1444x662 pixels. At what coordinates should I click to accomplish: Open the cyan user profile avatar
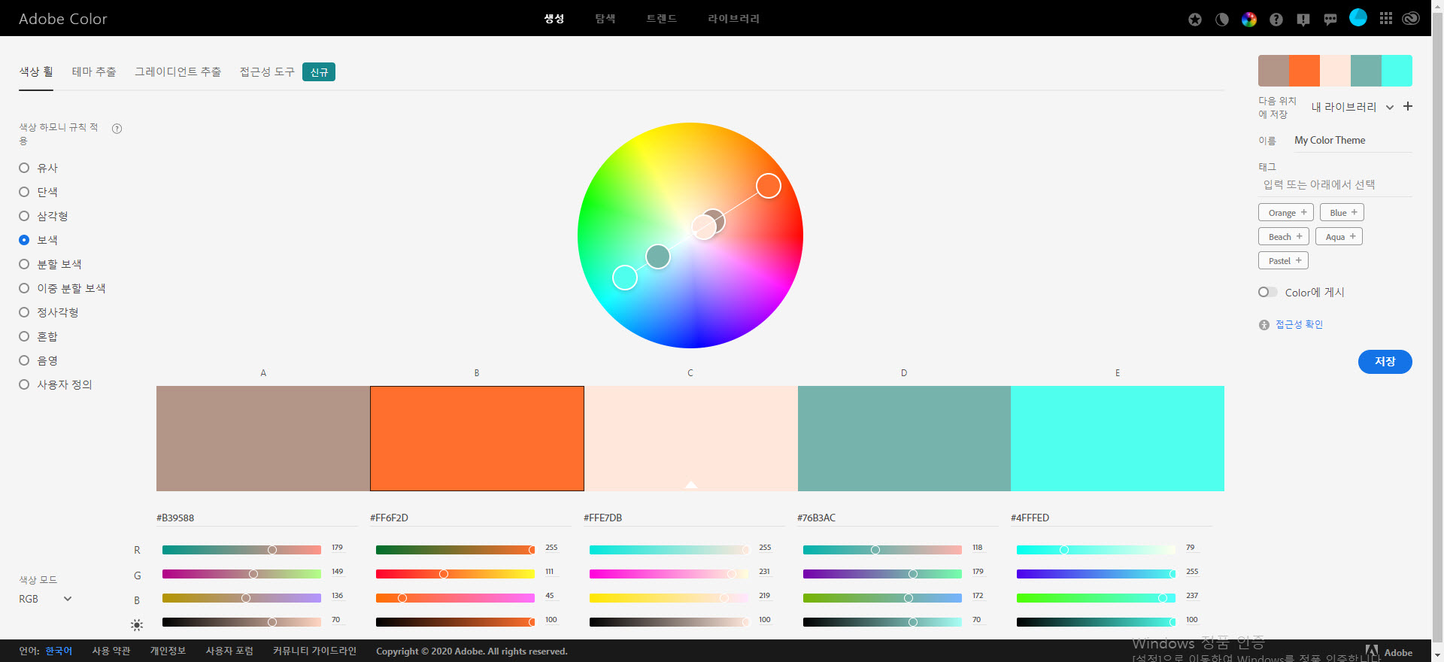[1358, 17]
